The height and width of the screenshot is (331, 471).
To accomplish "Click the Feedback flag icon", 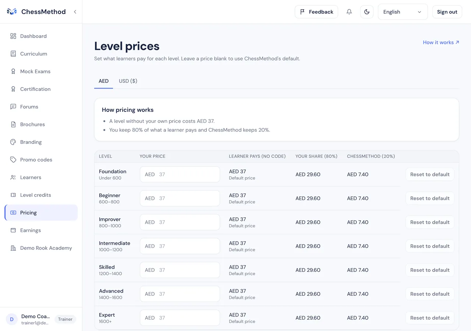I will point(302,12).
